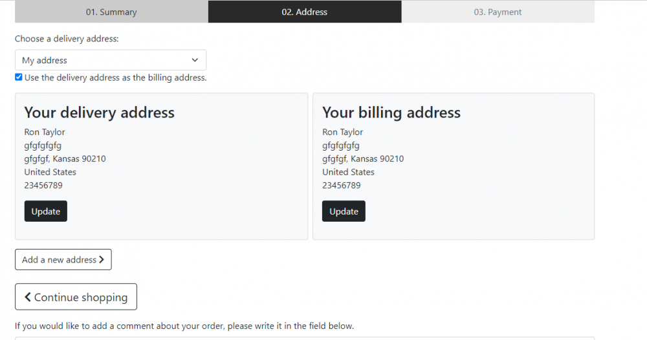The height and width of the screenshot is (340, 647).
Task: Click the Your billing address heading
Action: 391,112
